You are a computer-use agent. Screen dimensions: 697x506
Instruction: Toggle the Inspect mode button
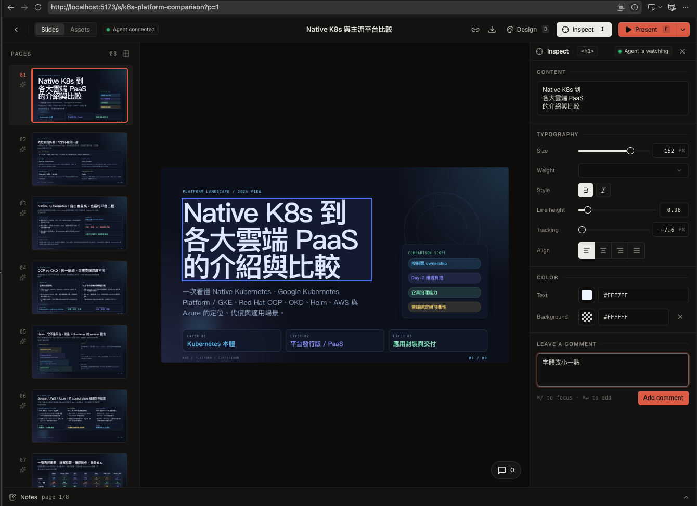(584, 30)
